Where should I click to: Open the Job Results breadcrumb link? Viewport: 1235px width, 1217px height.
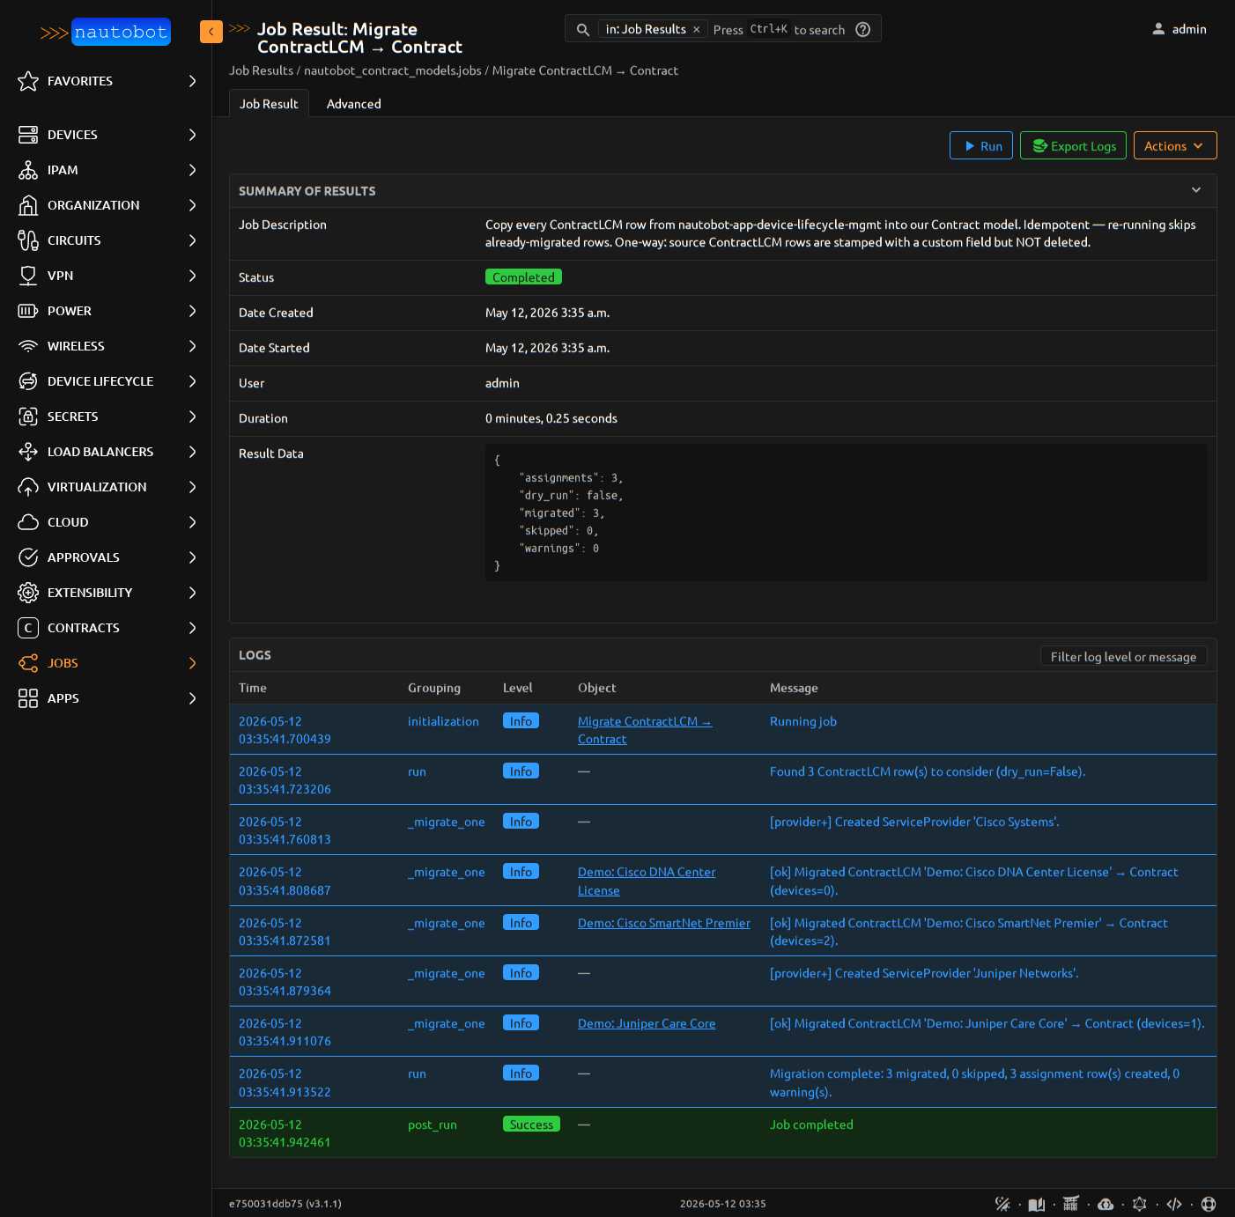pyautogui.click(x=261, y=70)
